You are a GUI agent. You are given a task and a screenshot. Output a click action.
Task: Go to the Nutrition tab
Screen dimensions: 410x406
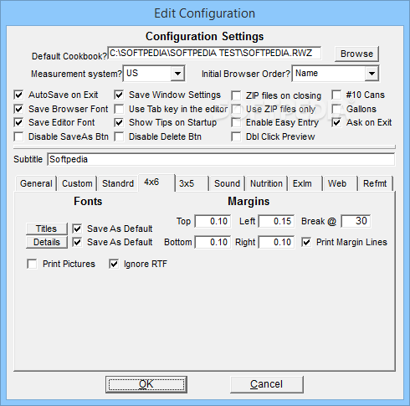coord(266,183)
